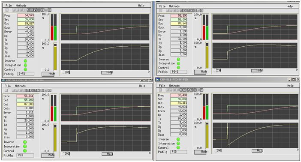Open the PidAlg selector showing I+PD
Viewport: 301px width, 162px height.
(26, 74)
